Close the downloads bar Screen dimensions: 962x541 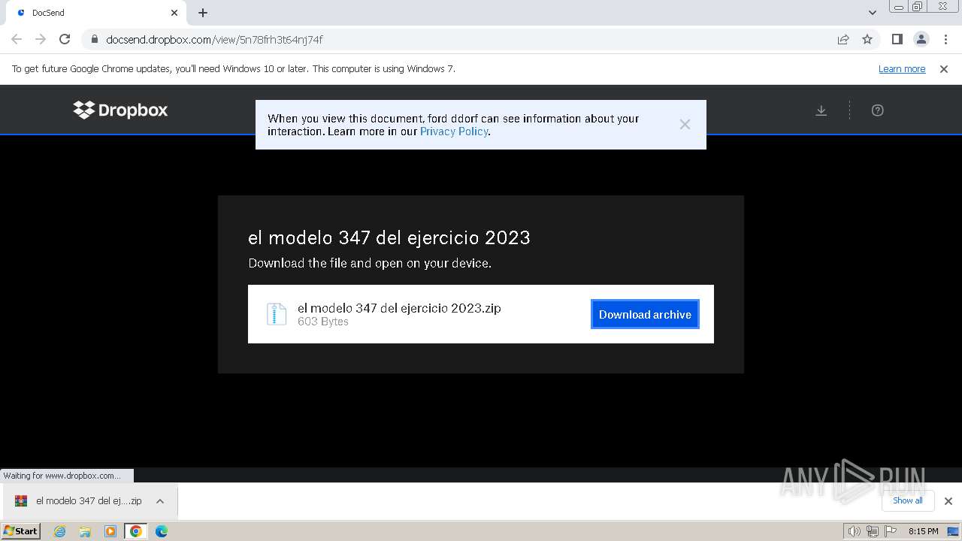[x=948, y=501]
